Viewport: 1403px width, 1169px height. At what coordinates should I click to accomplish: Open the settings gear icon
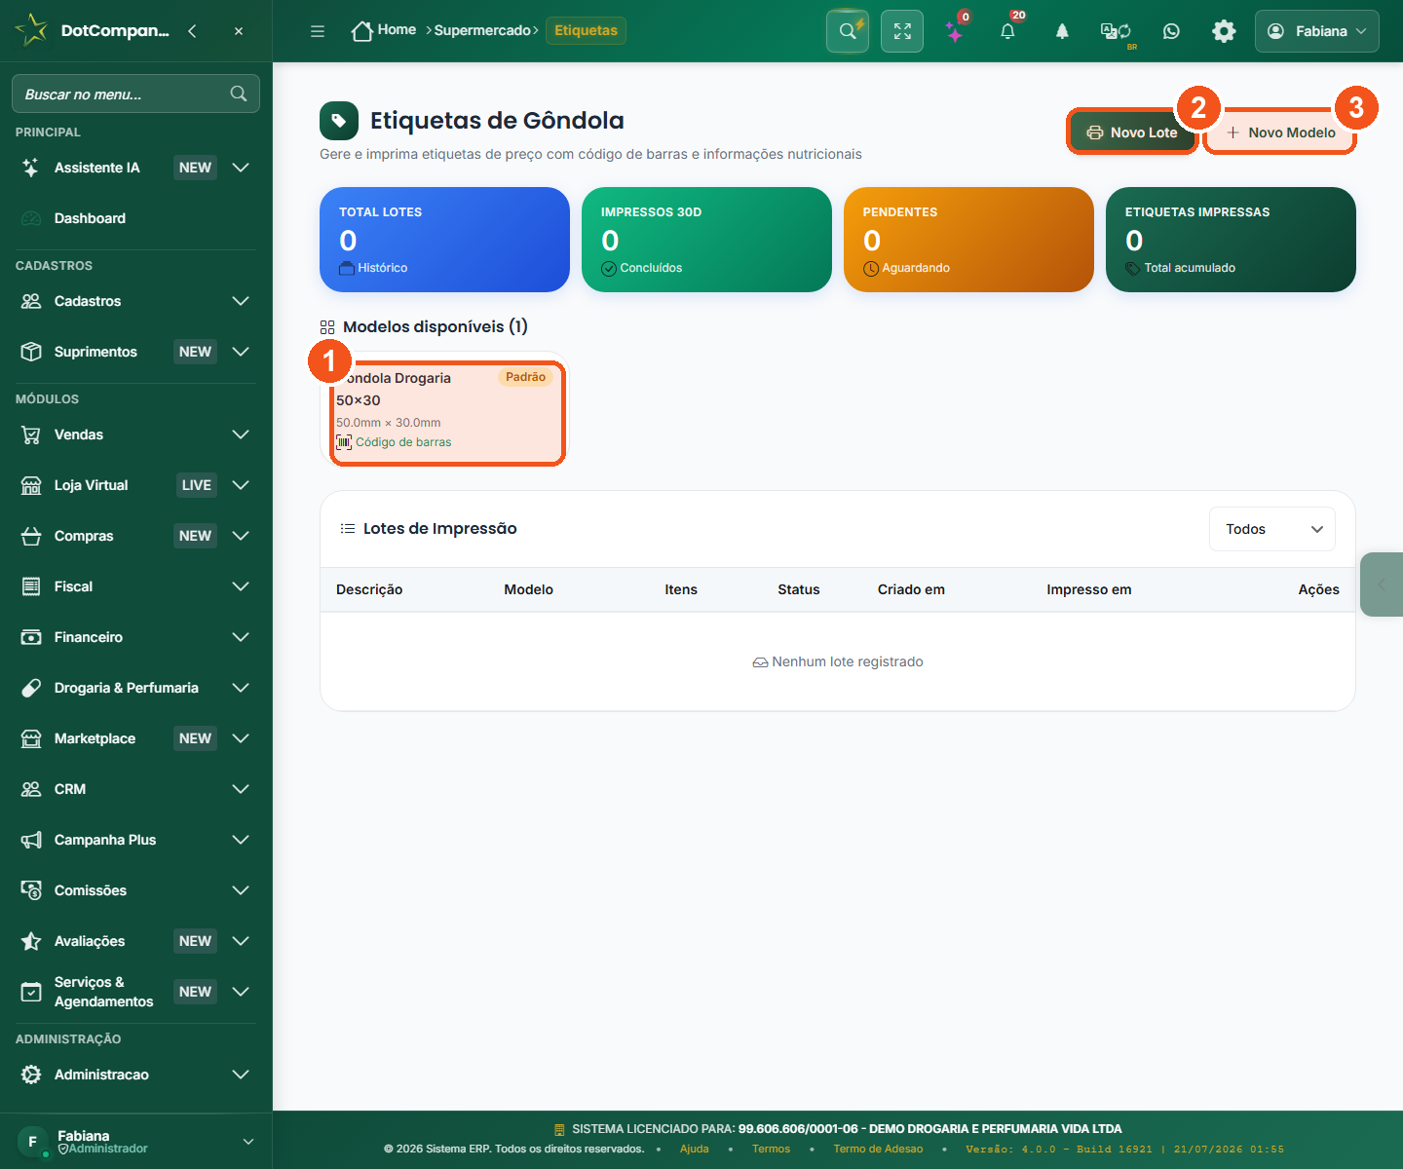[x=1224, y=31]
